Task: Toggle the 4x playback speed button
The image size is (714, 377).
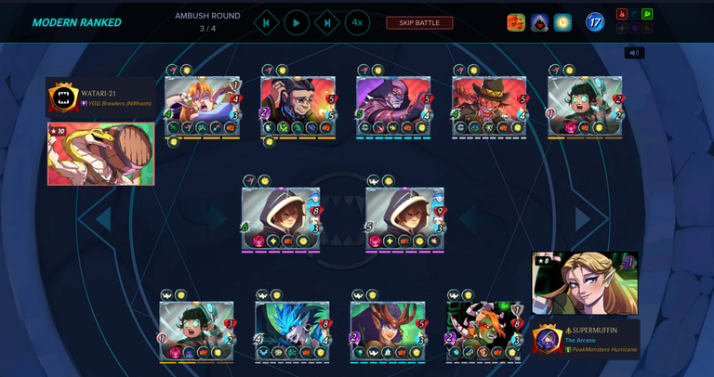Action: 357,22
